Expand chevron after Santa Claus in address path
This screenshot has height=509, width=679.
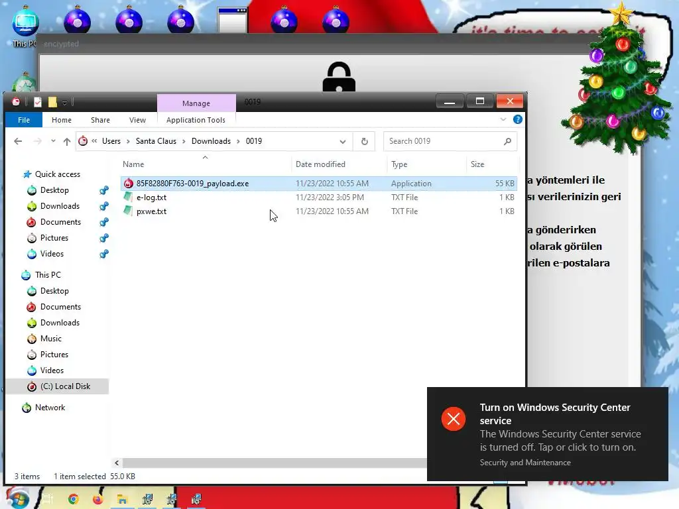184,142
